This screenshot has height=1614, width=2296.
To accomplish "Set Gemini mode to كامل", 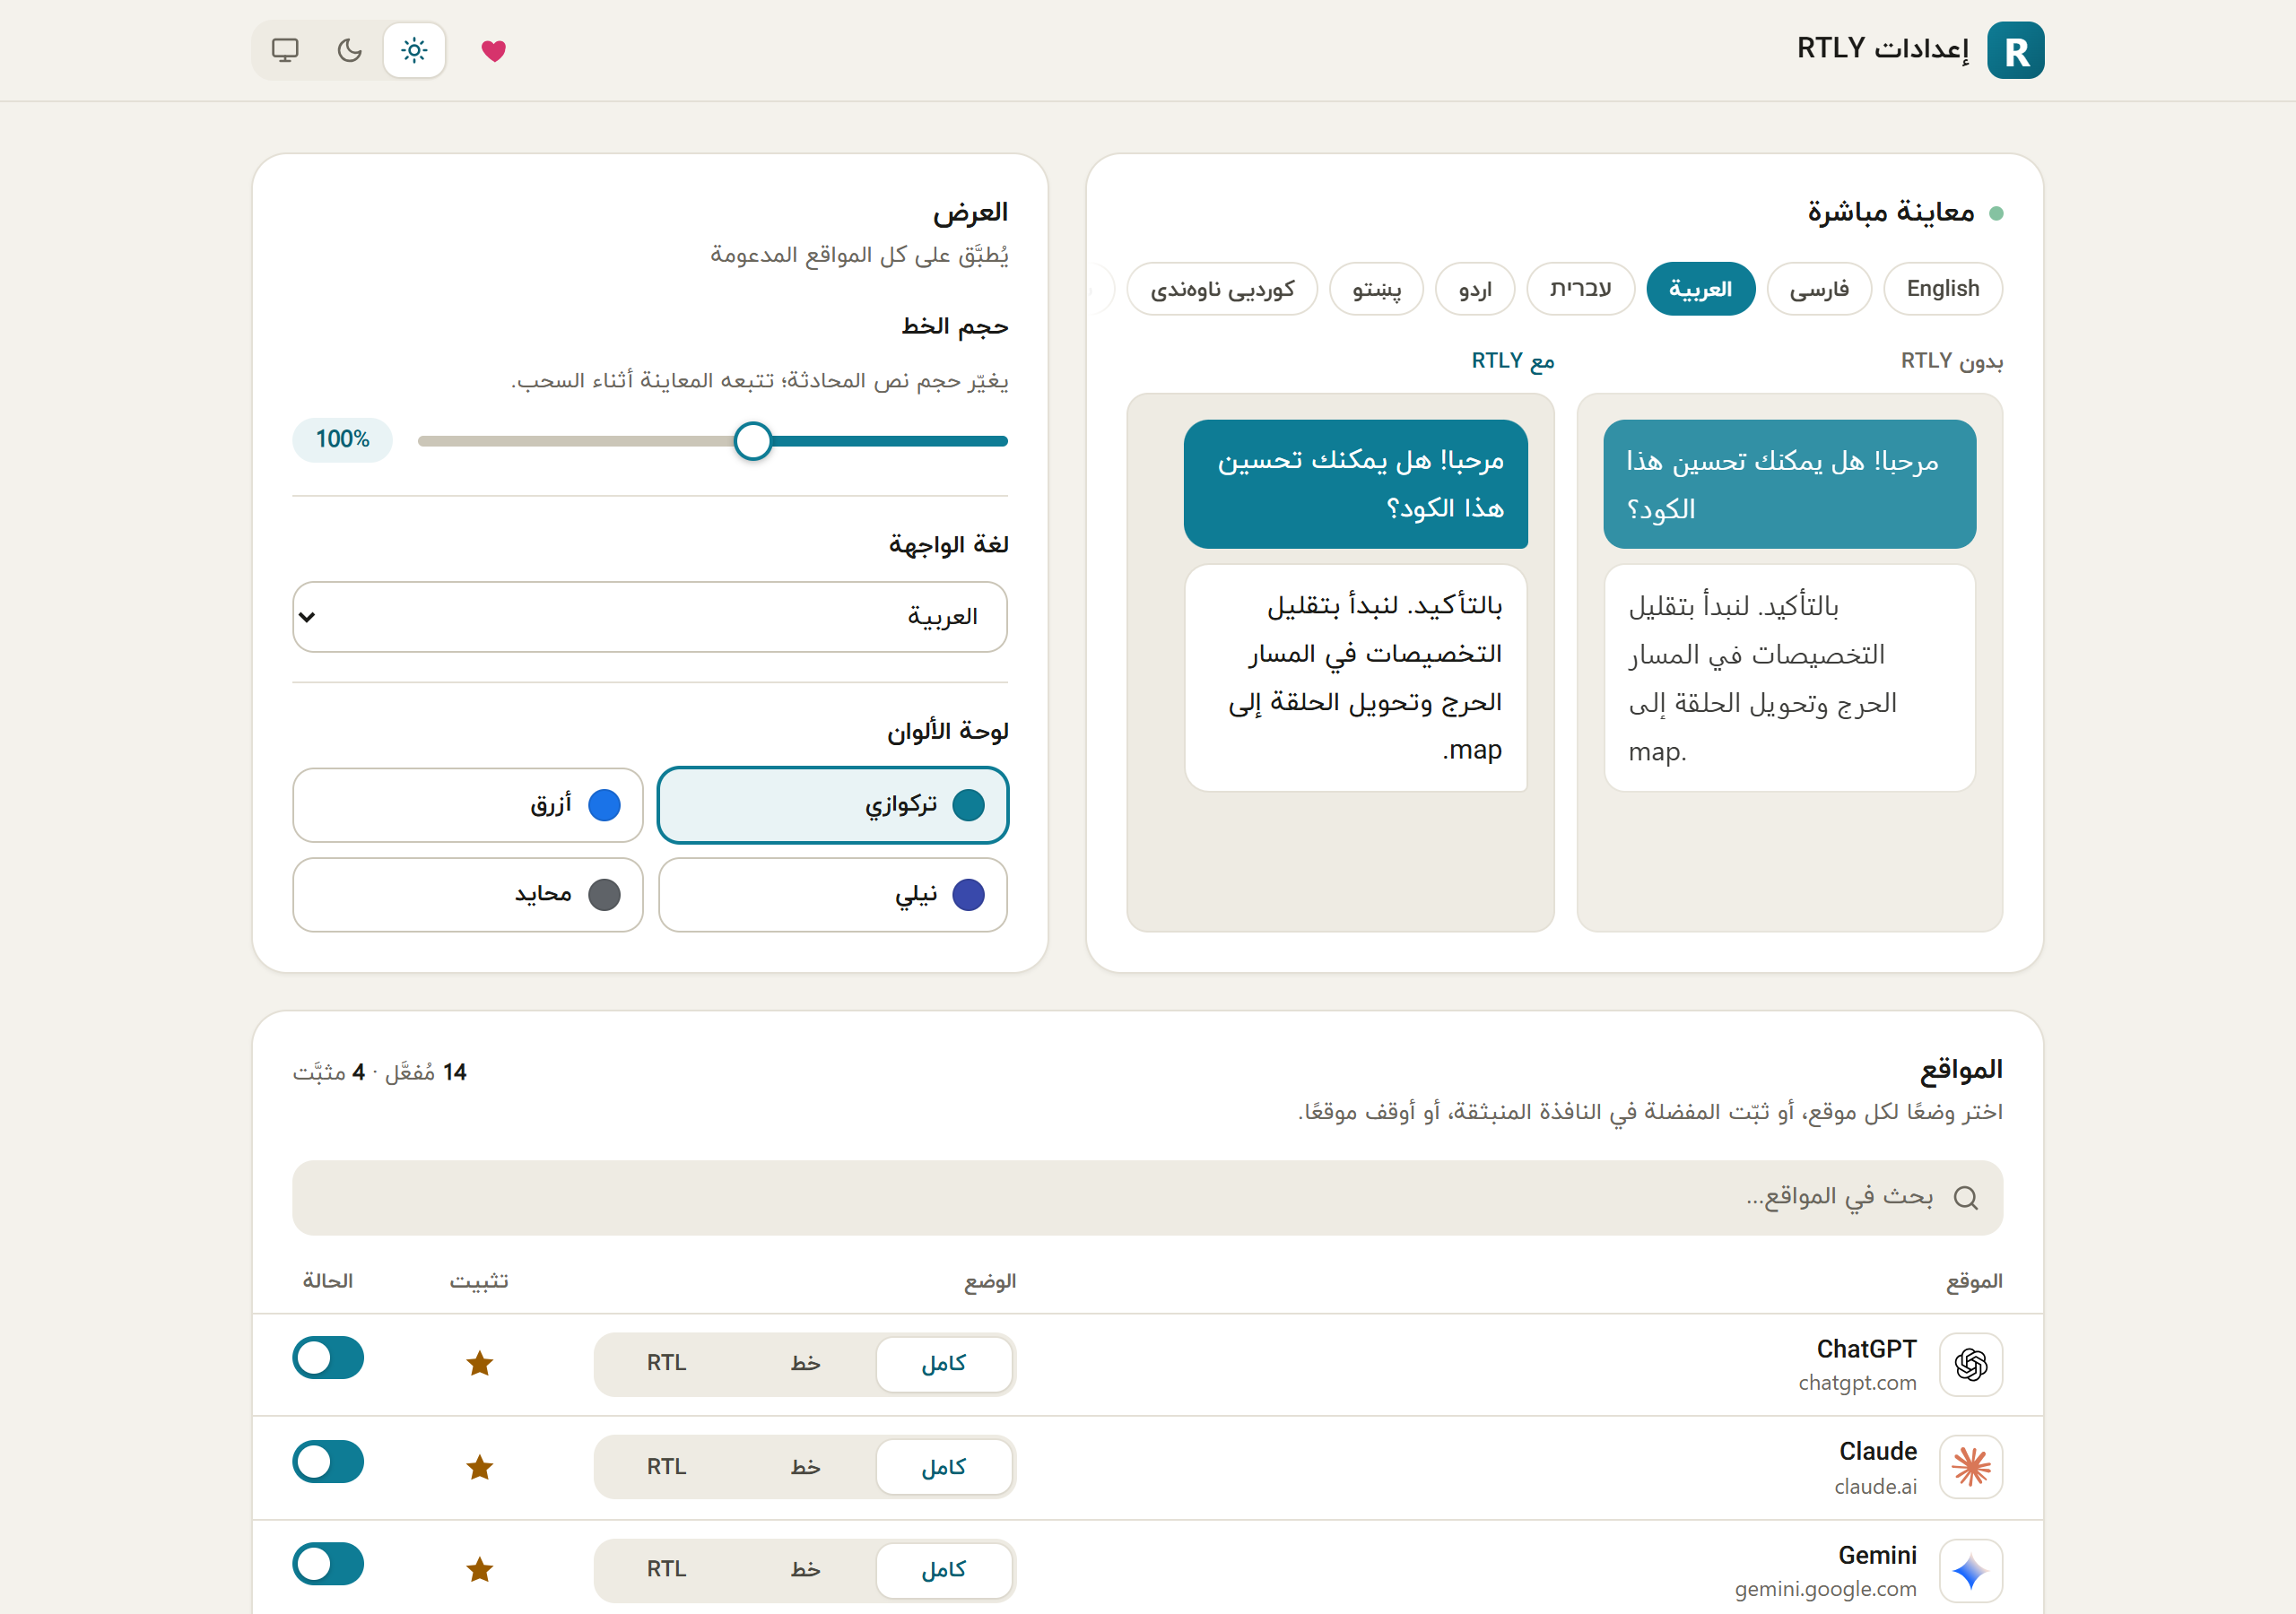I will coord(944,1570).
